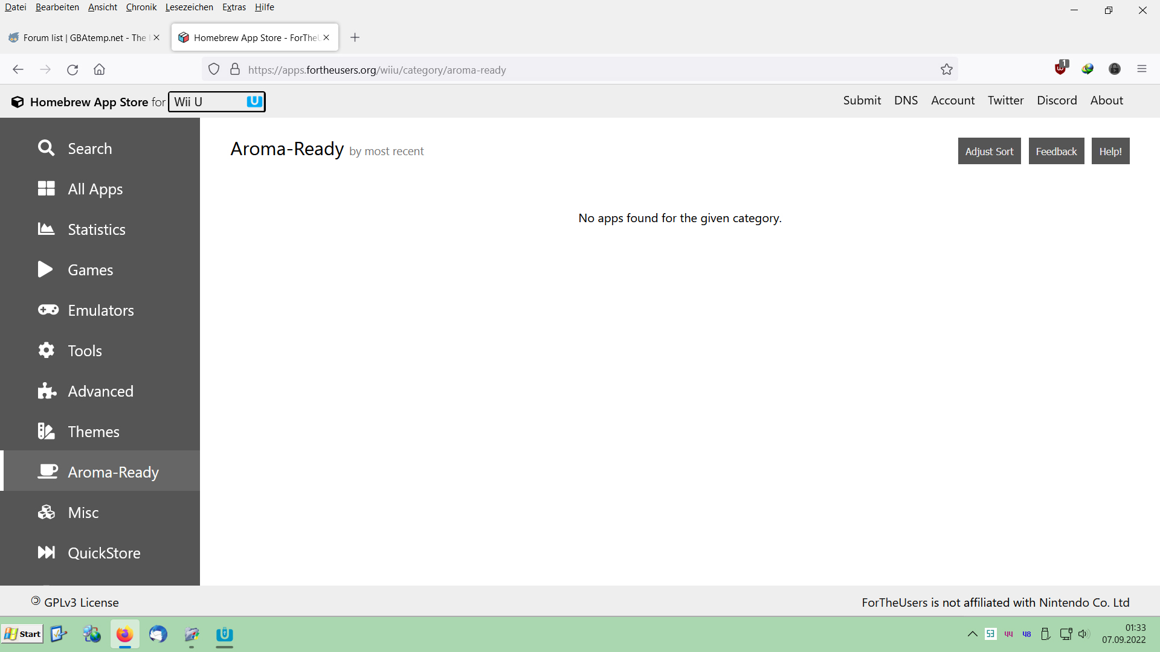Click the Advanced puzzle piece icon
Viewport: 1160px width, 652px height.
coord(47,391)
